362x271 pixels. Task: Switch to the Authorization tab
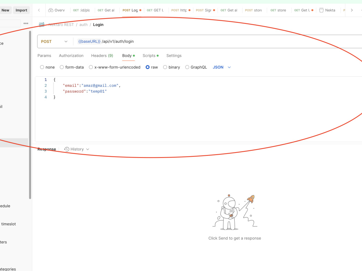point(71,56)
